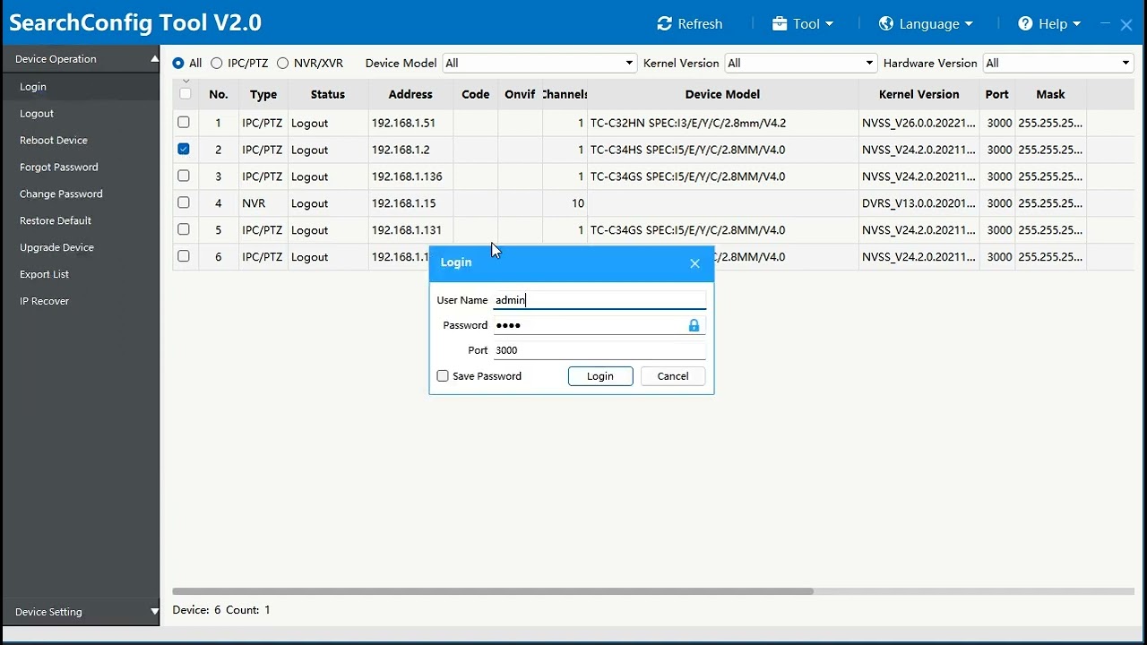Click the Refresh icon in title bar

(x=664, y=24)
